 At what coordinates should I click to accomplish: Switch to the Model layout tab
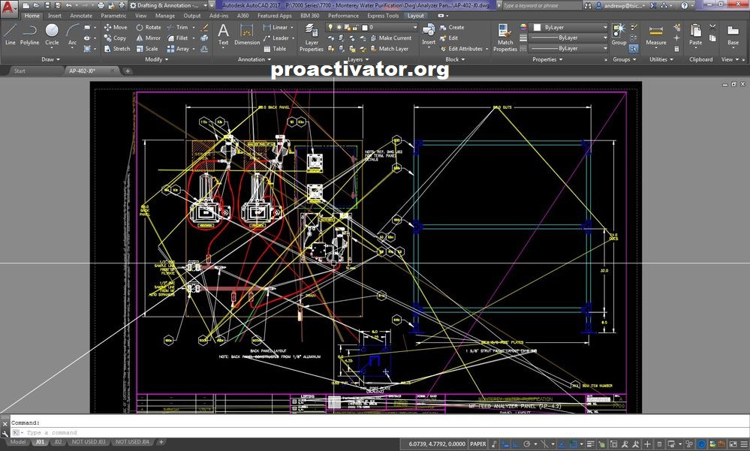[x=18, y=442]
